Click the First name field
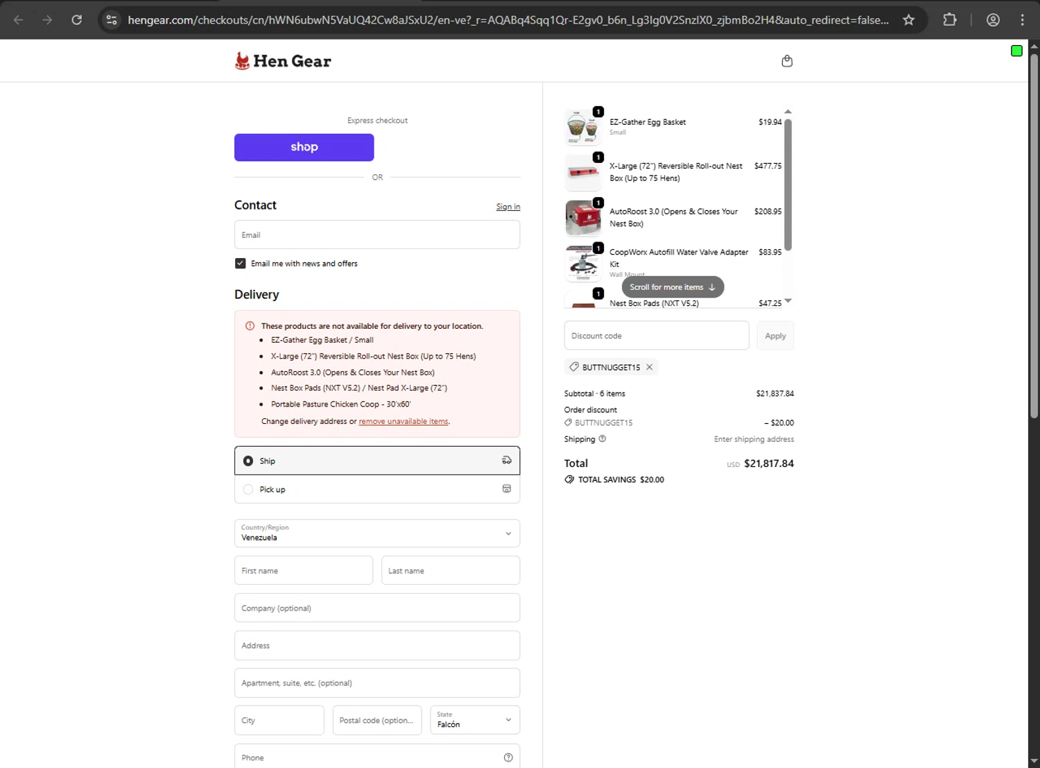1040x768 pixels. click(x=304, y=570)
